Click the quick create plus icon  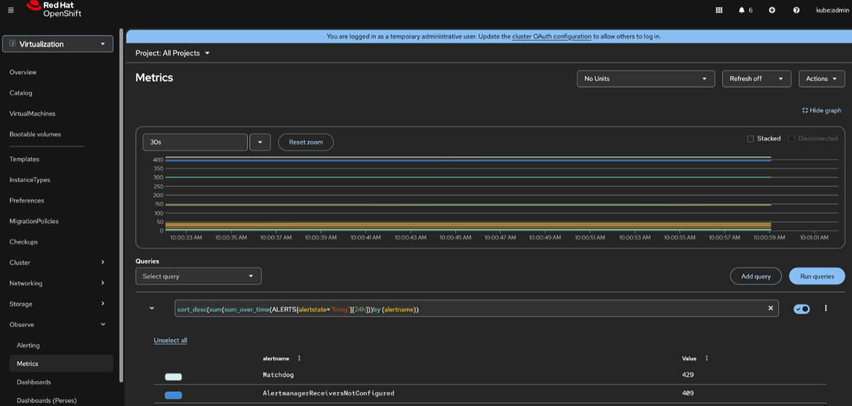(x=772, y=10)
